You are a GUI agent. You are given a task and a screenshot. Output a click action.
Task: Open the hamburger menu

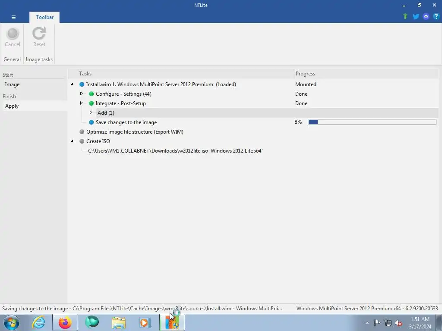pyautogui.click(x=13, y=17)
